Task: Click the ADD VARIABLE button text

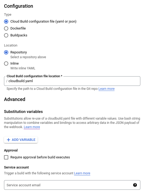Action: (23, 140)
